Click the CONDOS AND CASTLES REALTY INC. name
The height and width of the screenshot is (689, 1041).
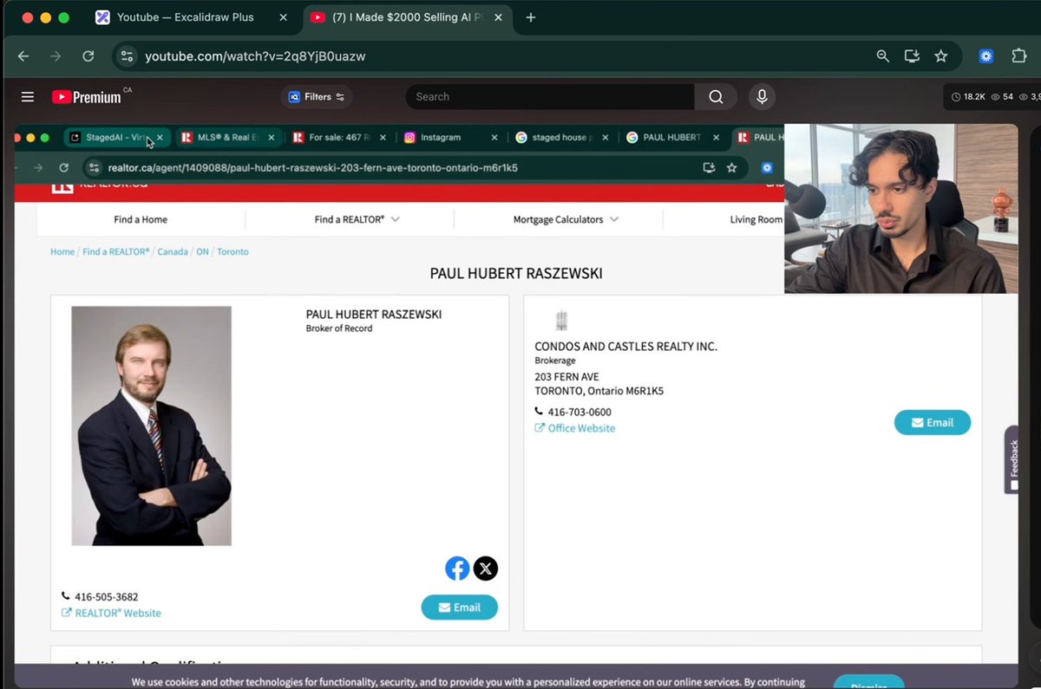tap(625, 347)
